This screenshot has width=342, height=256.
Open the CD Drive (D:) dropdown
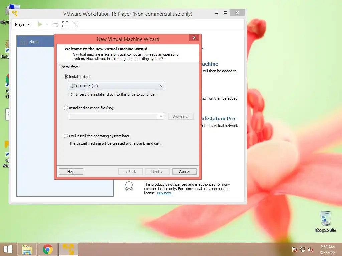[x=116, y=86]
